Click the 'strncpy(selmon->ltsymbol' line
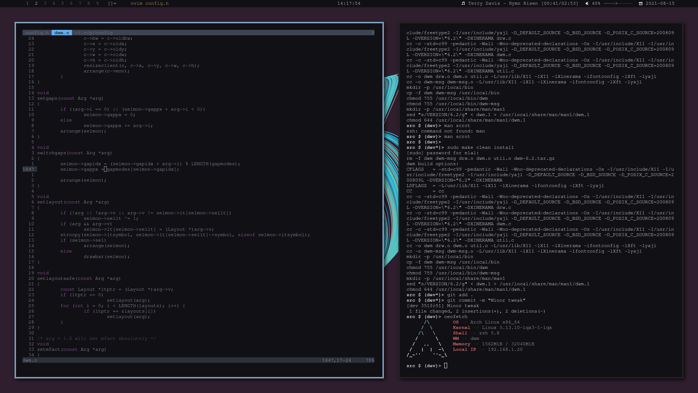698x393 pixels. [x=185, y=235]
